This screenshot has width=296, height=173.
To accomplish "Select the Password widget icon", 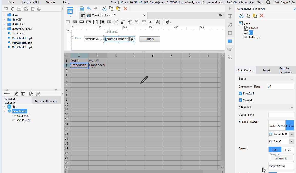I will point(144,22).
